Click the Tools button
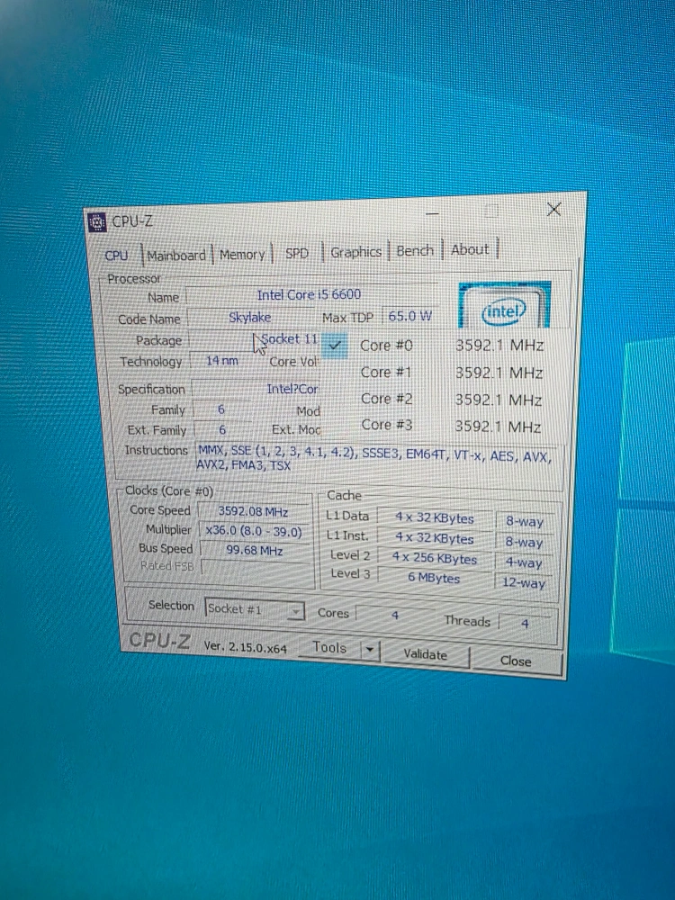This screenshot has width=675, height=900. coord(330,647)
